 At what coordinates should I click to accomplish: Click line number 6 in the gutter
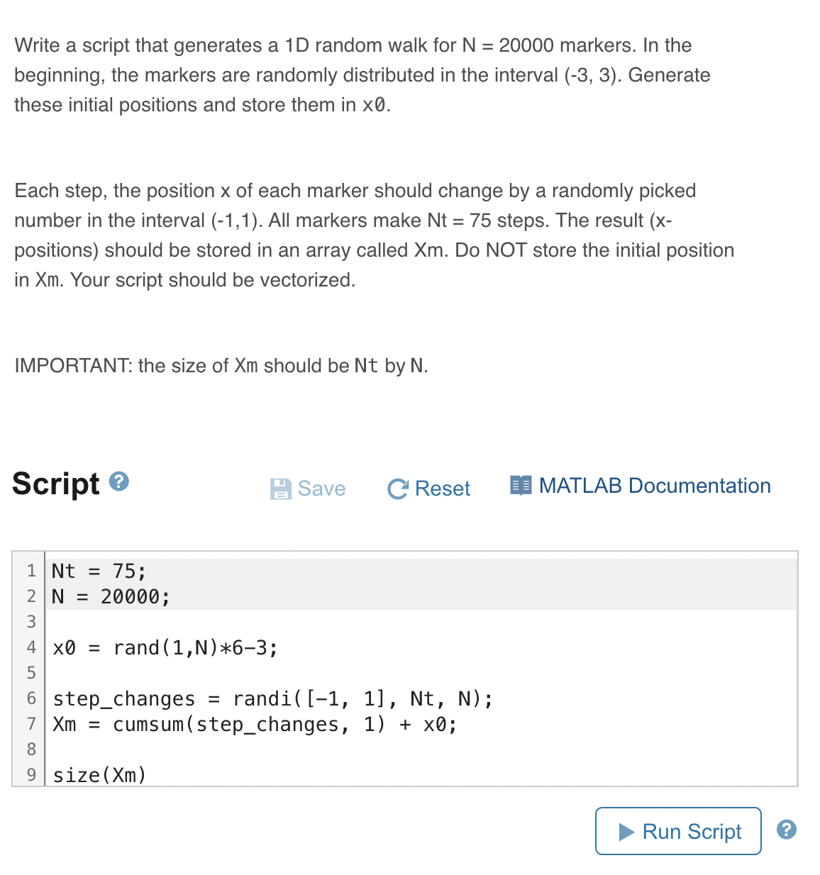tap(31, 698)
